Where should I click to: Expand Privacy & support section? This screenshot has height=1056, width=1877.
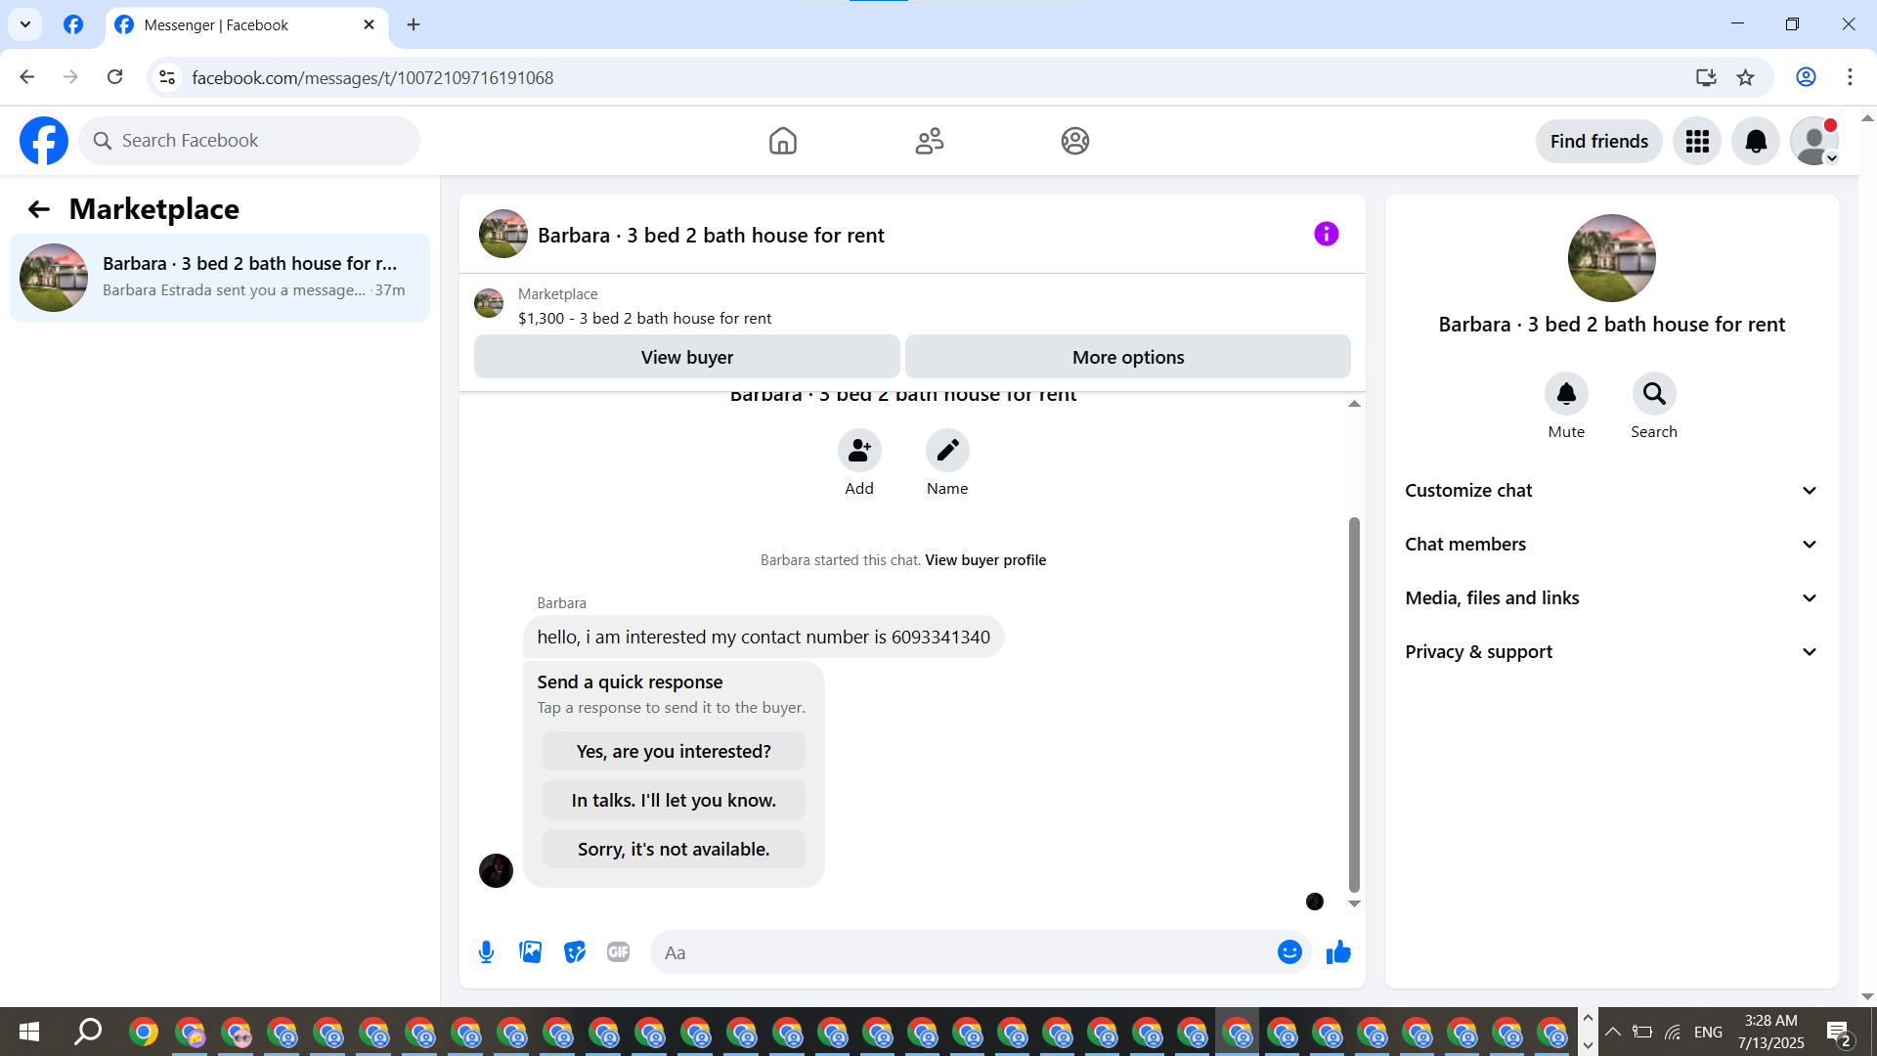1611,651
